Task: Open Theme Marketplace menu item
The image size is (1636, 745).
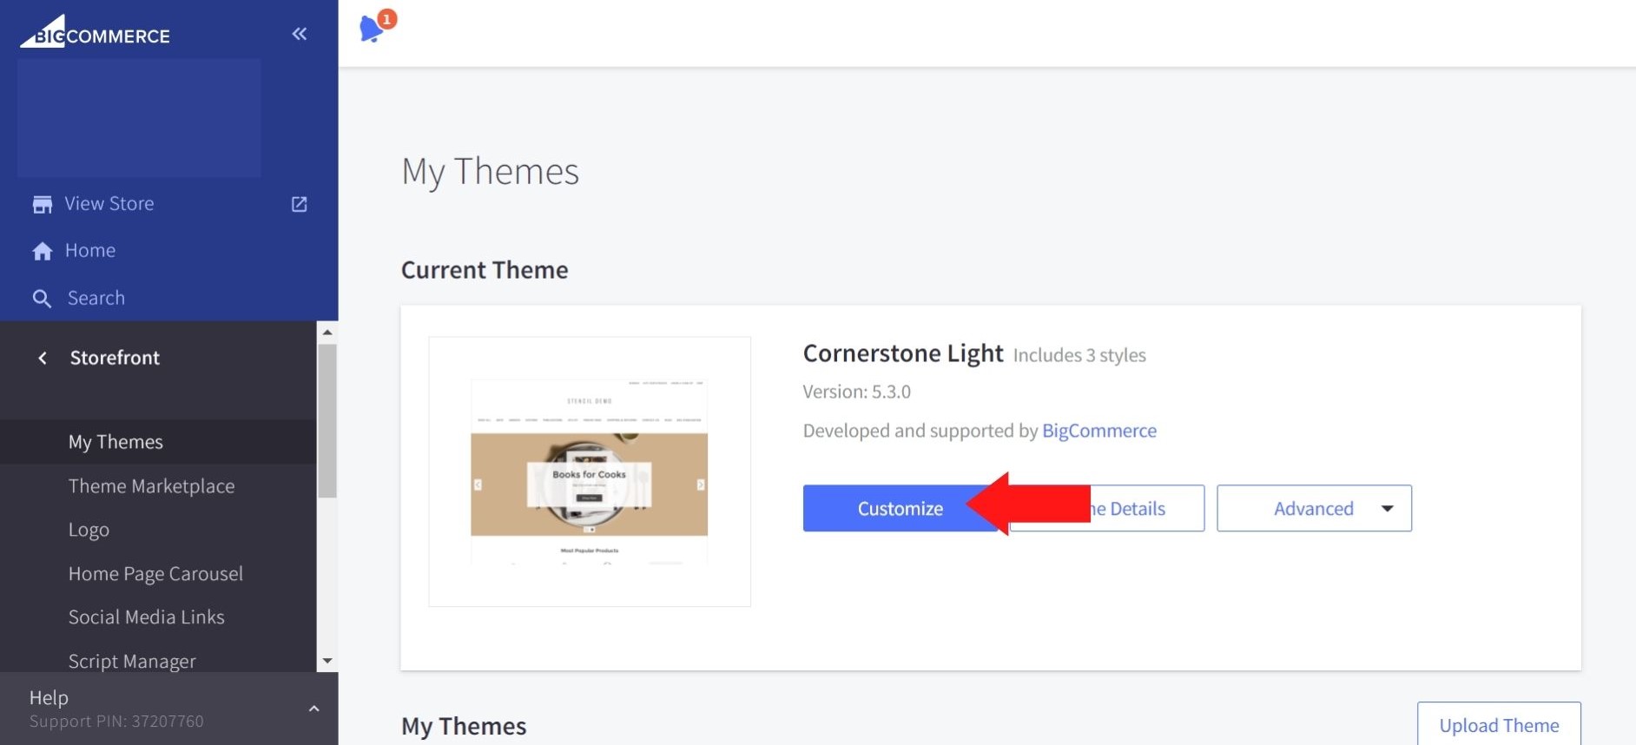Action: (x=151, y=486)
